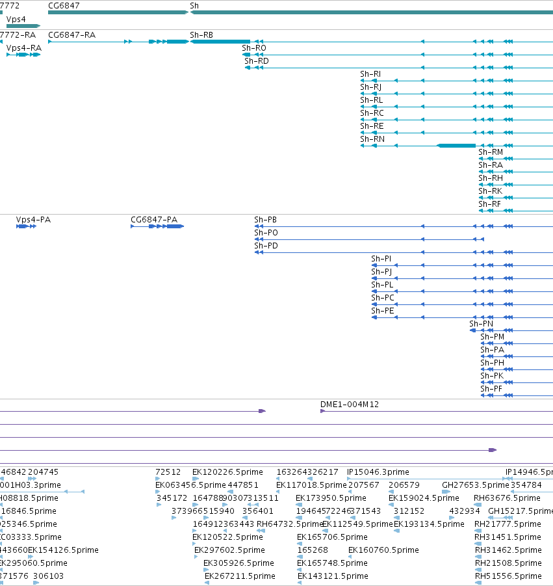Viewport: 553px width, 586px height.
Task: Click the EK165748.5prime EST label
Action: tap(332, 563)
